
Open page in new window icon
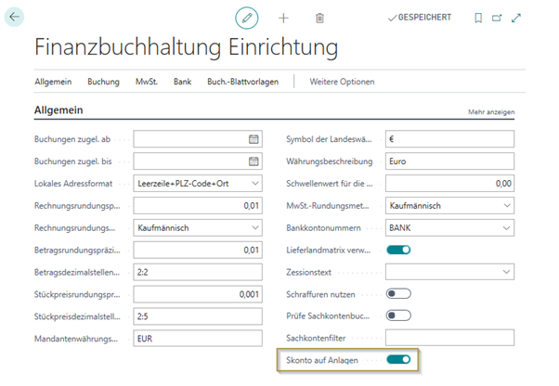tap(497, 17)
